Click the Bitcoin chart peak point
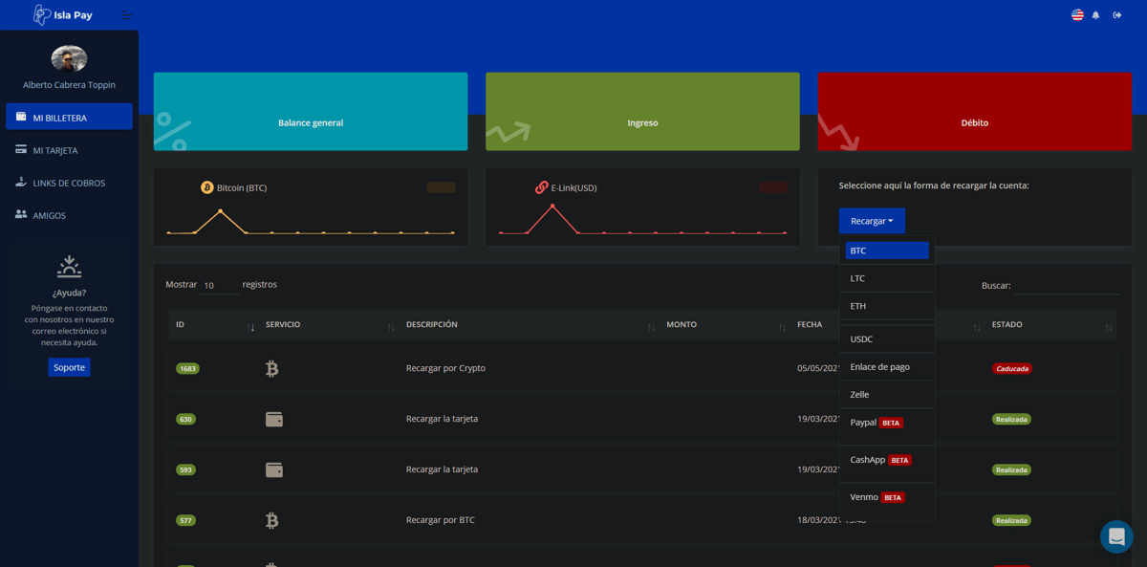 (x=221, y=211)
